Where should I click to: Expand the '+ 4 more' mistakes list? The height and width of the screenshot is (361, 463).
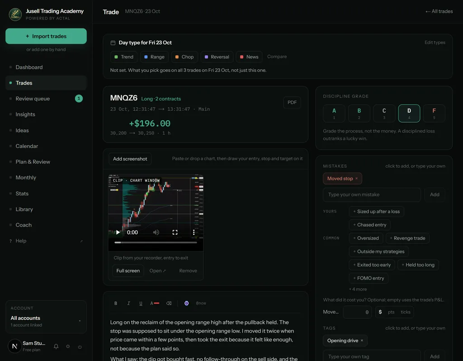point(358,289)
